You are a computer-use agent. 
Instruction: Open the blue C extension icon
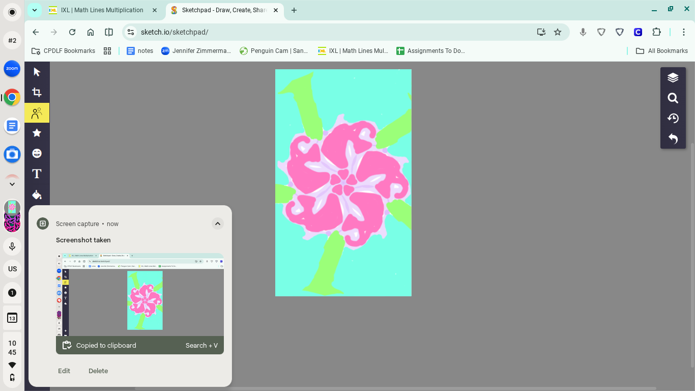point(638,32)
